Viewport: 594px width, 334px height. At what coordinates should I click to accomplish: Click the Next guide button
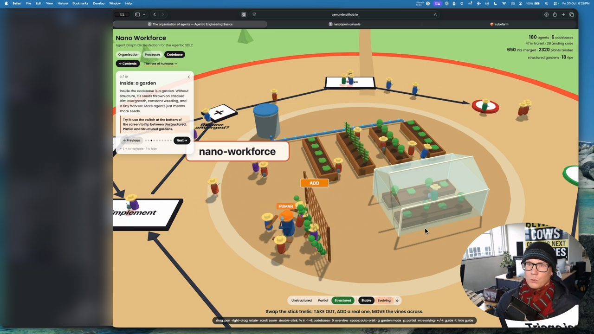point(181,140)
